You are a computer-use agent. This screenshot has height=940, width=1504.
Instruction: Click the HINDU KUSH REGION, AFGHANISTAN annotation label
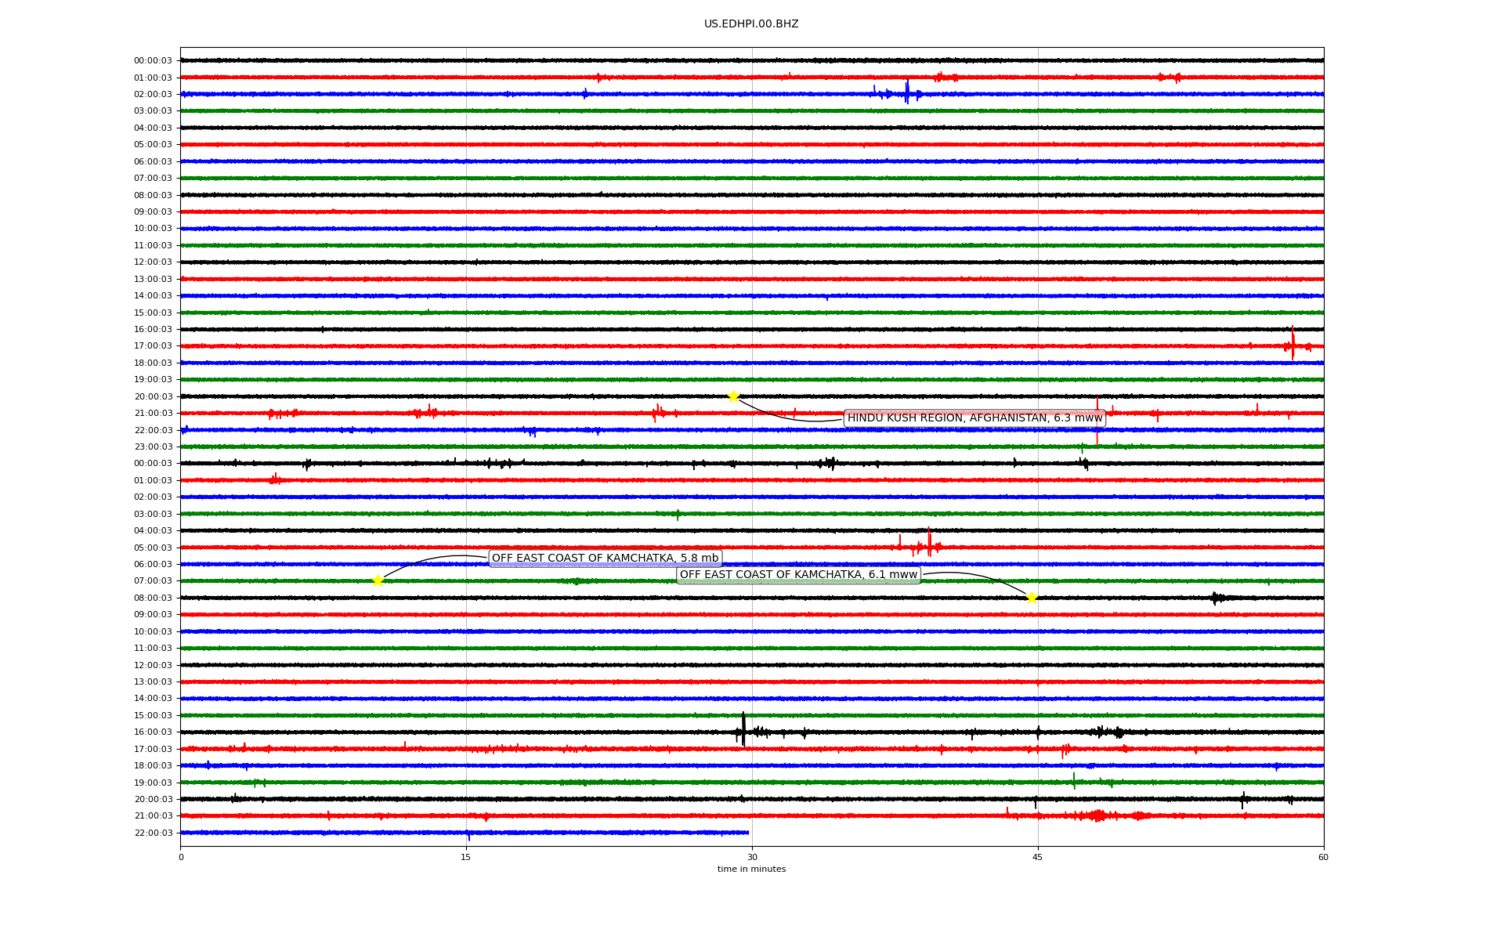974,418
